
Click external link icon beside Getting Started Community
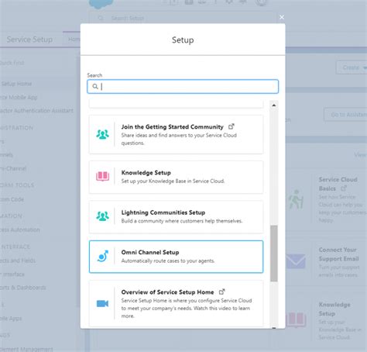point(231,126)
